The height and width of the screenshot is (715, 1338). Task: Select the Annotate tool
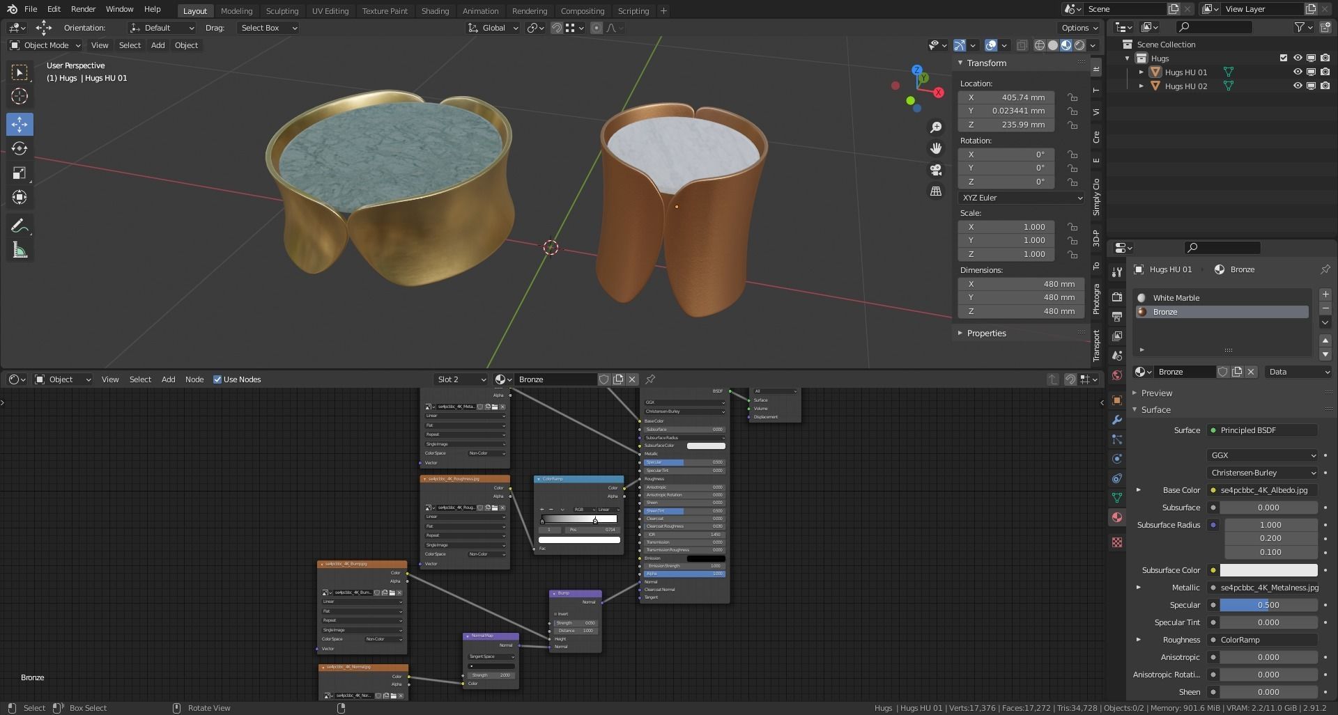(20, 226)
